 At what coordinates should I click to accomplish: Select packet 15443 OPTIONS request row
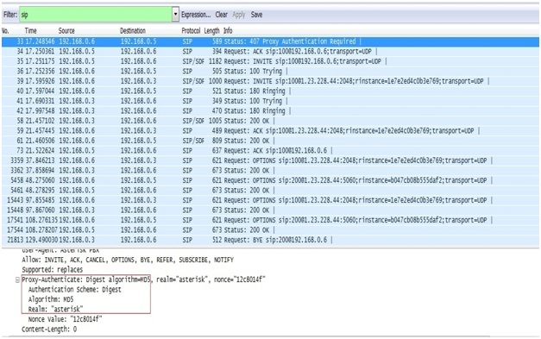point(270,200)
